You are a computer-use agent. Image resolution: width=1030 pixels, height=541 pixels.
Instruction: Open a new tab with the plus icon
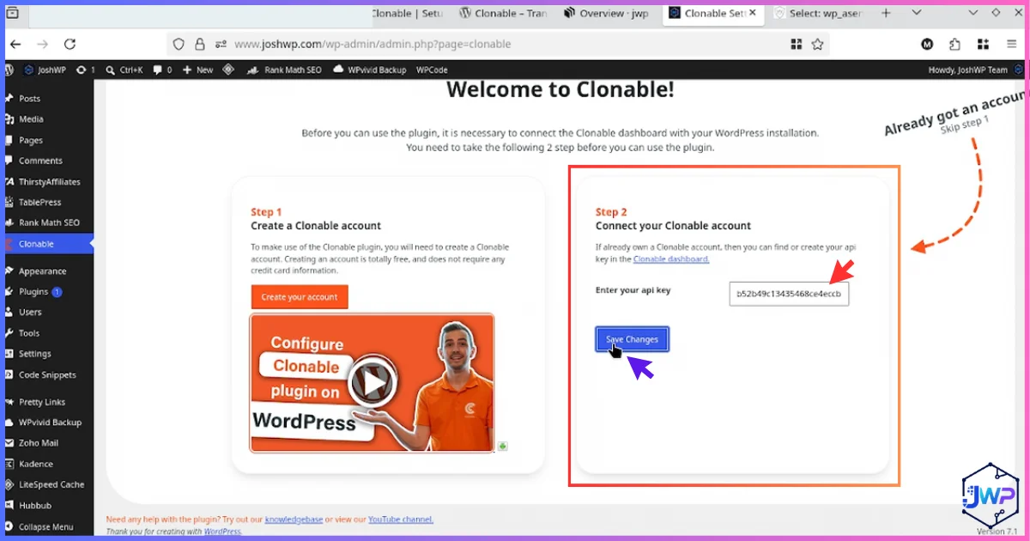[x=886, y=13]
